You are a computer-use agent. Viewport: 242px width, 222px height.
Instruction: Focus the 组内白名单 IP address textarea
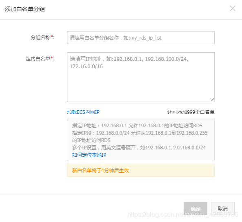141,77
